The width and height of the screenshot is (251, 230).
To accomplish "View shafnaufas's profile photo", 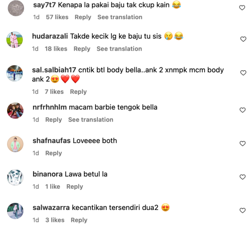I will pos(15,144).
